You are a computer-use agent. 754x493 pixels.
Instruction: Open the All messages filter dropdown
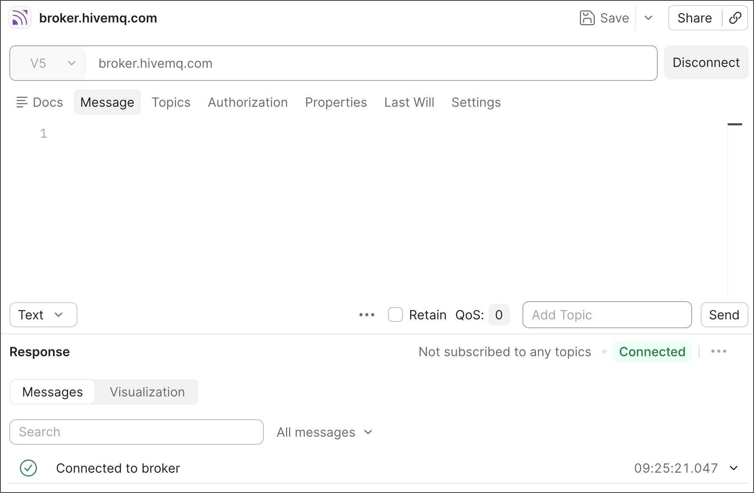324,432
